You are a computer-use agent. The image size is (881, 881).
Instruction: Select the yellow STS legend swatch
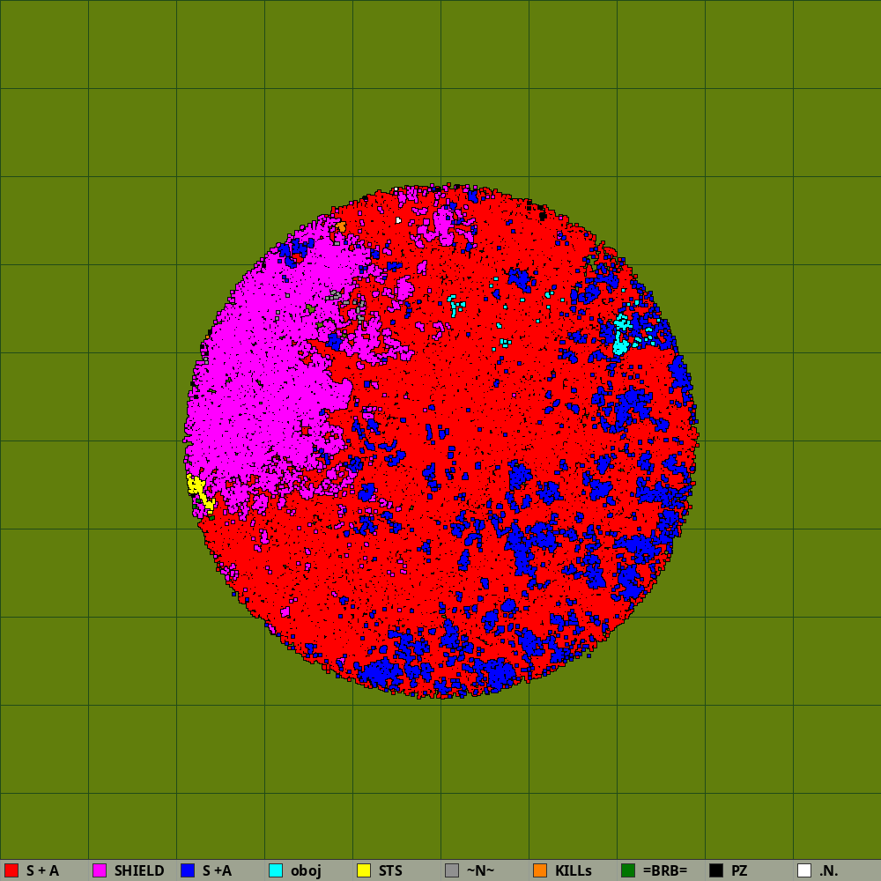pyautogui.click(x=364, y=870)
